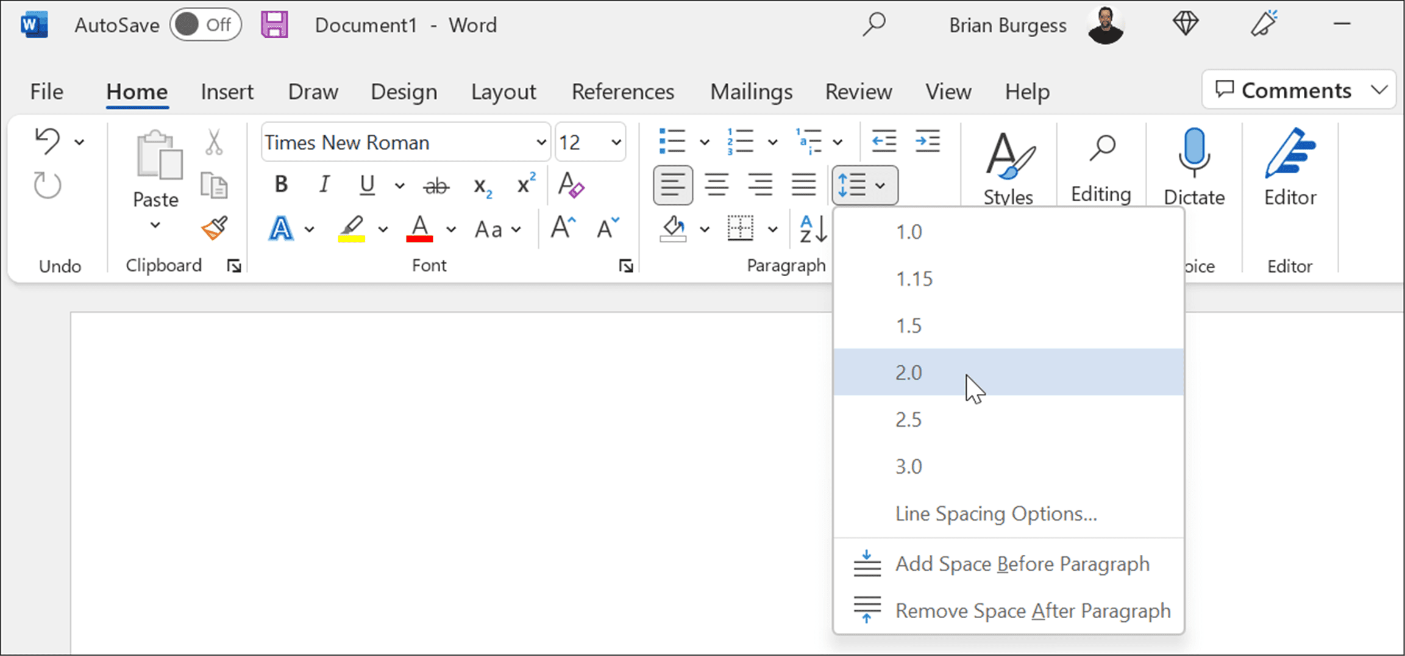This screenshot has height=656, width=1405.
Task: Click the Format Painter icon
Action: click(213, 229)
